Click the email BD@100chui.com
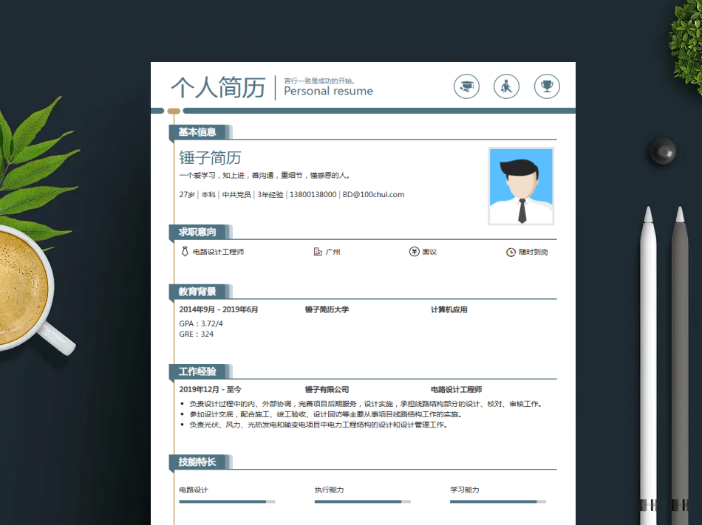The image size is (702, 525). 373,194
